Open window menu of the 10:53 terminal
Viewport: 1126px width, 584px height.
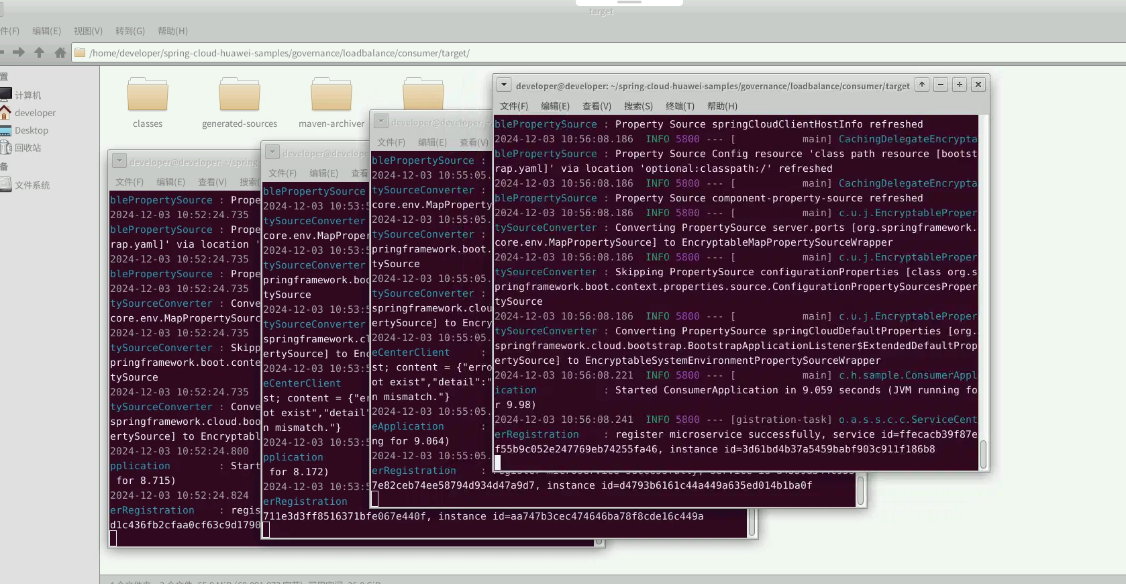tap(272, 152)
